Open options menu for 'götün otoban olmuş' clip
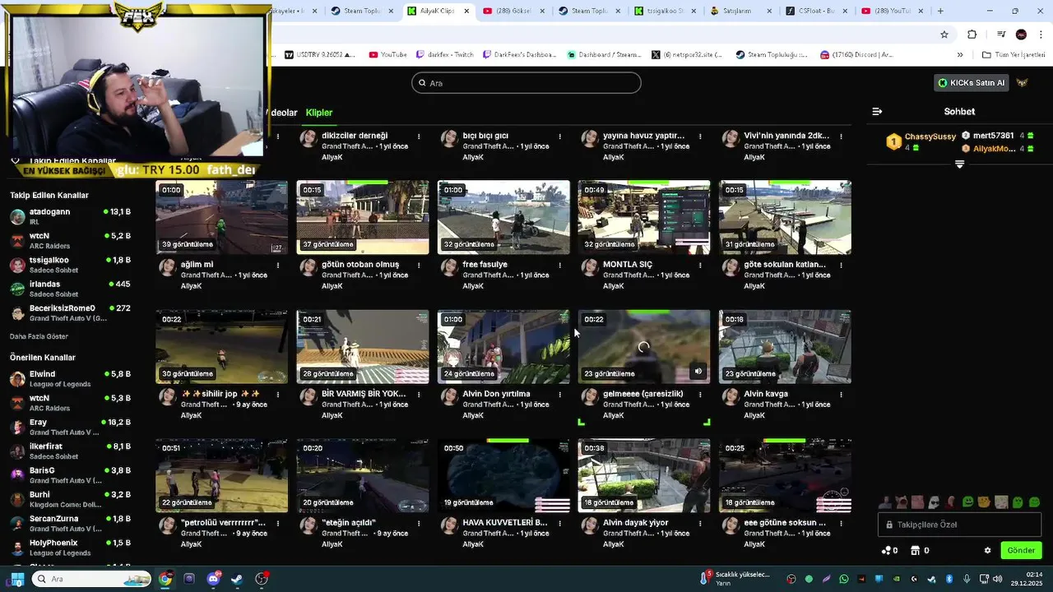This screenshot has width=1053, height=592. (419, 266)
